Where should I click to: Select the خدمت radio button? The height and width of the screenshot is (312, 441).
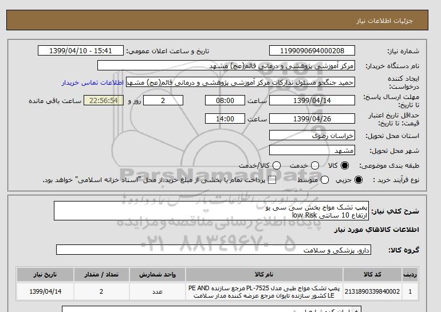[315, 165]
